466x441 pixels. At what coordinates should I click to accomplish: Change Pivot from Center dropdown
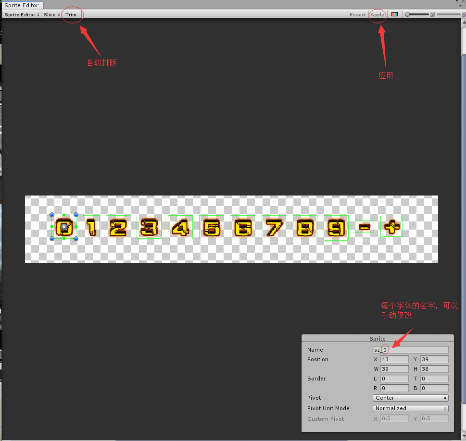point(410,398)
